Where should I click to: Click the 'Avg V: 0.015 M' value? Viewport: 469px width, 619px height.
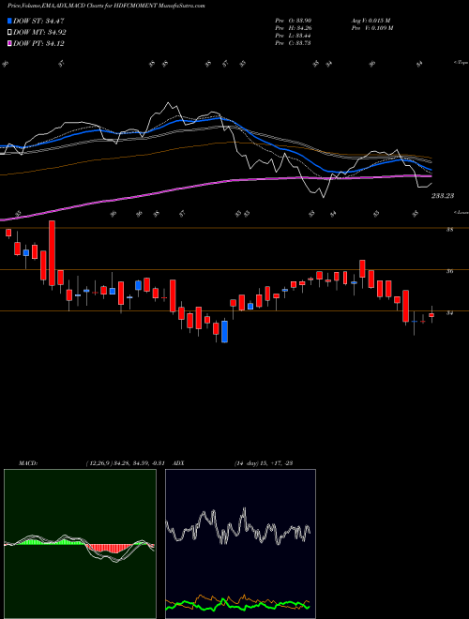371,21
